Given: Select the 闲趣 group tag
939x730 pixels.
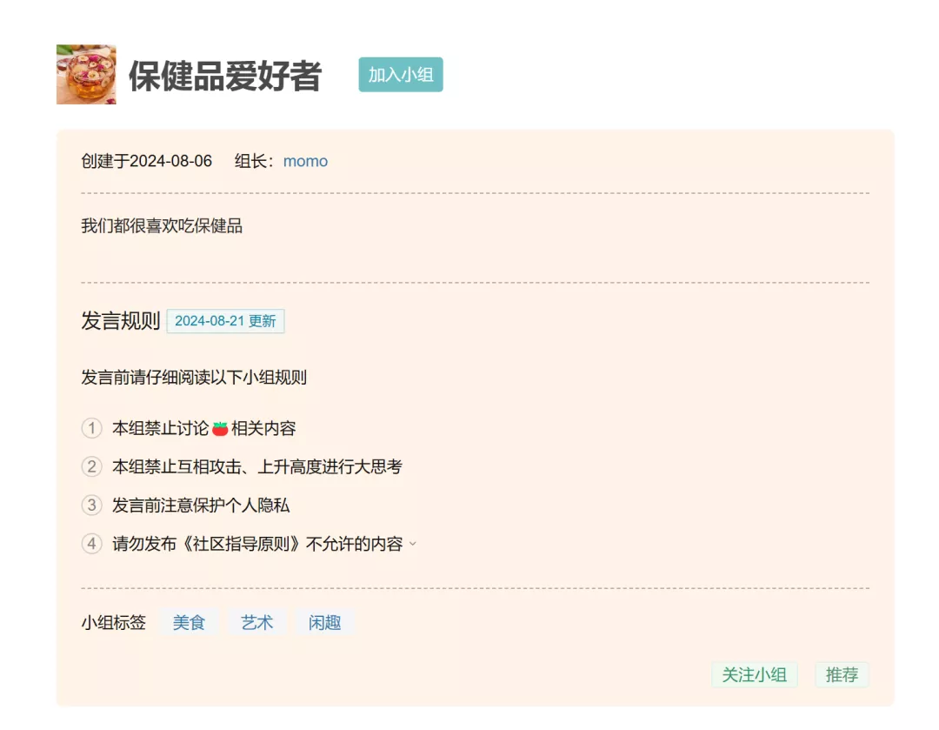Looking at the screenshot, I should coord(324,622).
